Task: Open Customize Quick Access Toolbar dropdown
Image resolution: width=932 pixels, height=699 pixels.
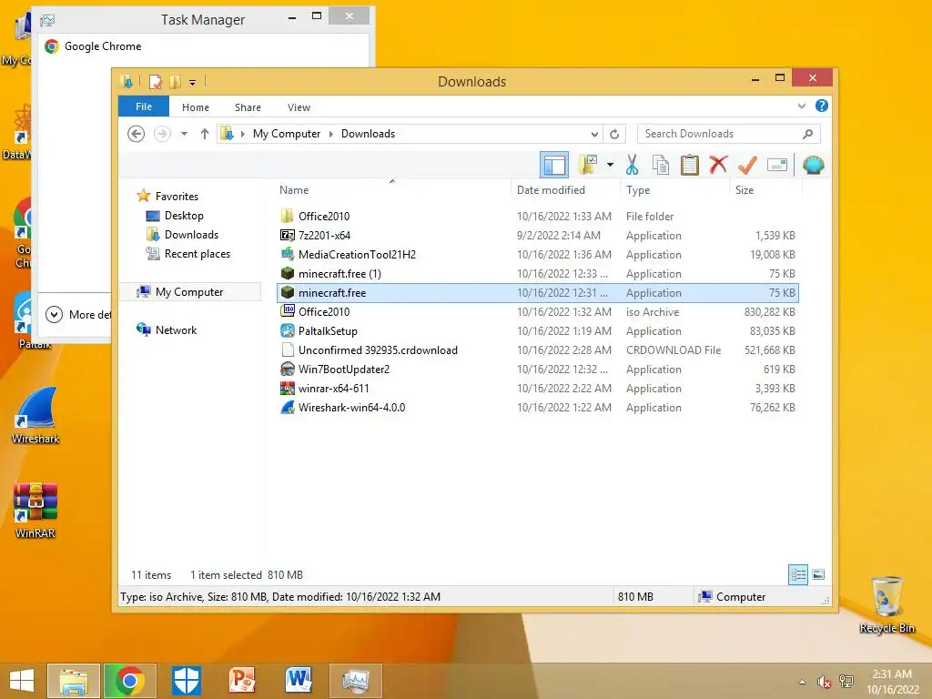Action: pos(193,83)
